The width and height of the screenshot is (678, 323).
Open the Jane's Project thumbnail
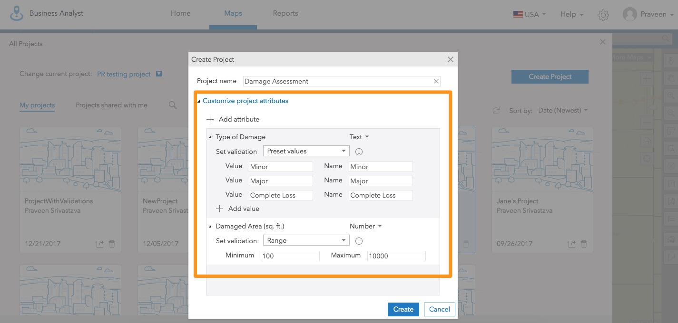click(x=542, y=159)
